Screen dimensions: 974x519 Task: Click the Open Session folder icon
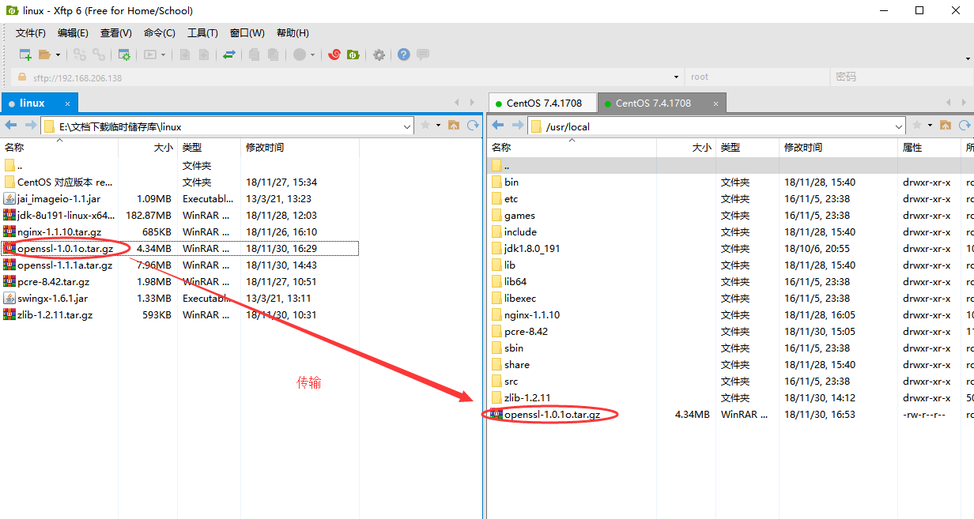pyautogui.click(x=45, y=55)
